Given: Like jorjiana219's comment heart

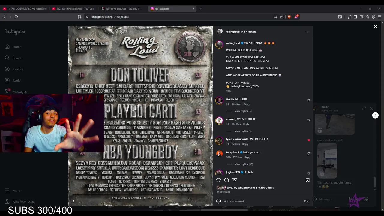Looking at the screenshot, I should [x=309, y=173].
